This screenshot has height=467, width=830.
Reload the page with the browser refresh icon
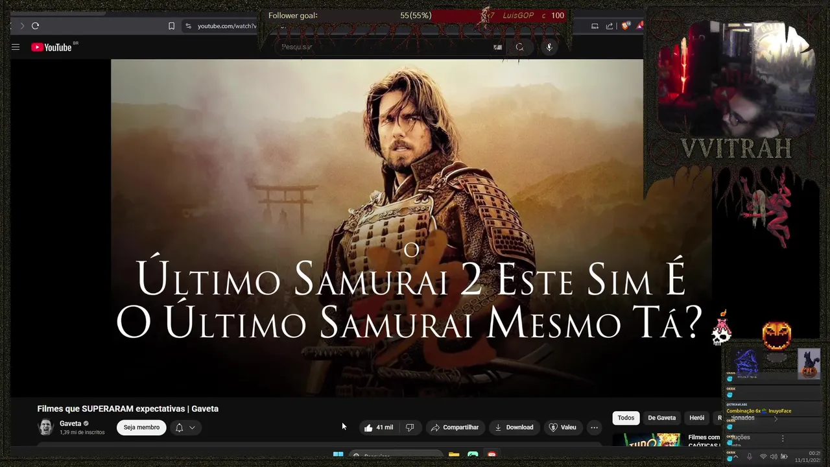pos(35,26)
